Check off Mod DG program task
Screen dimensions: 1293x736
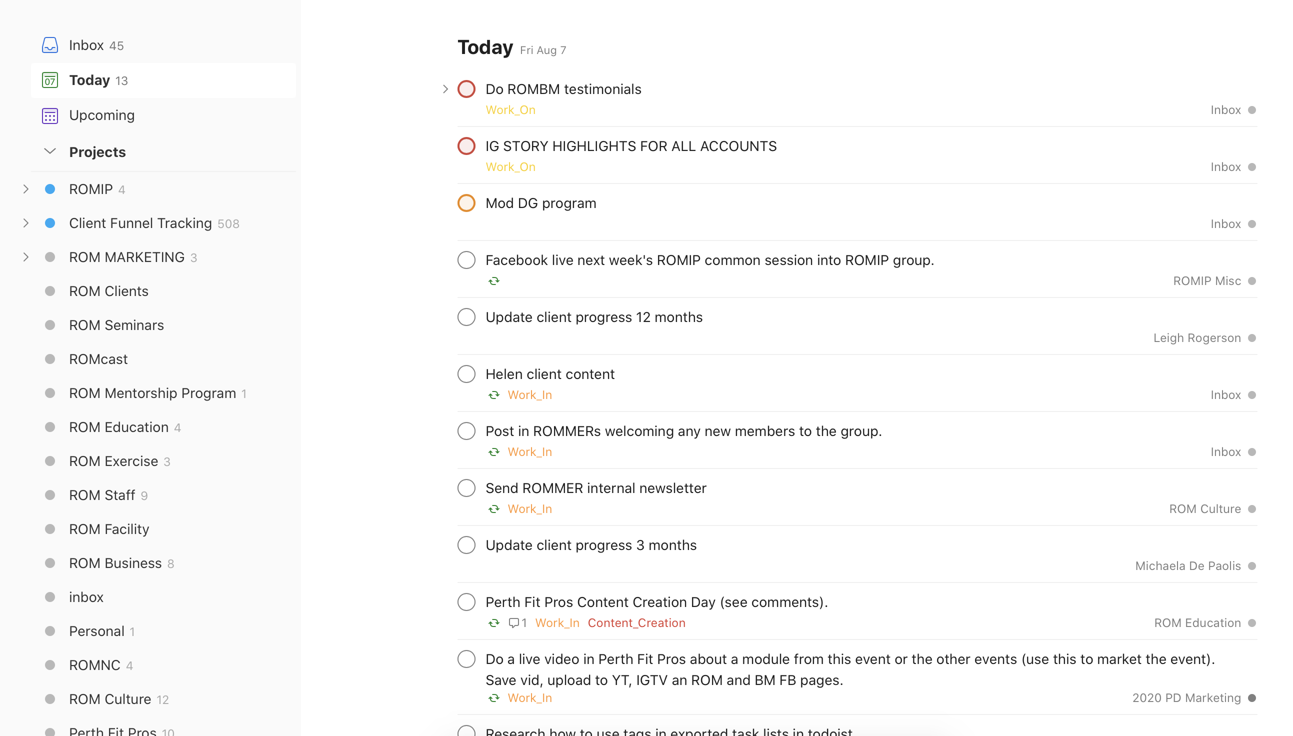coord(466,202)
